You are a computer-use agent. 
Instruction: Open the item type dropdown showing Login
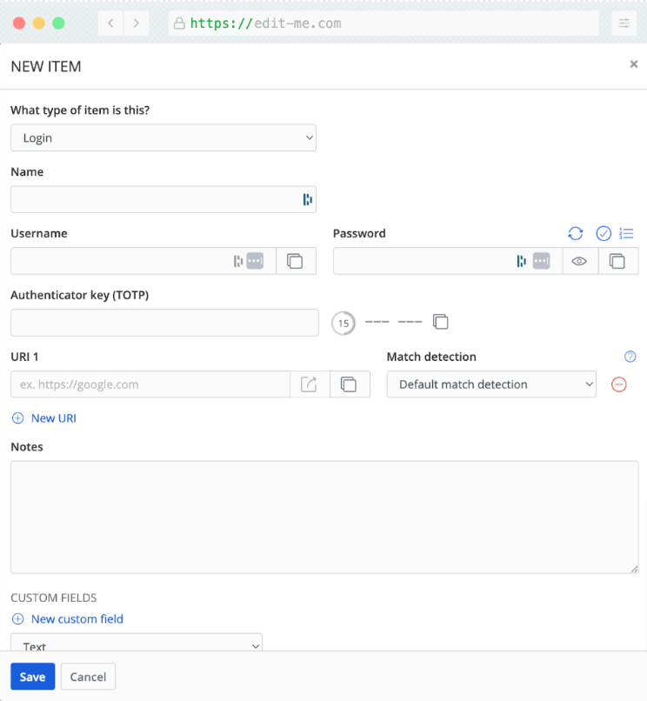tap(163, 137)
